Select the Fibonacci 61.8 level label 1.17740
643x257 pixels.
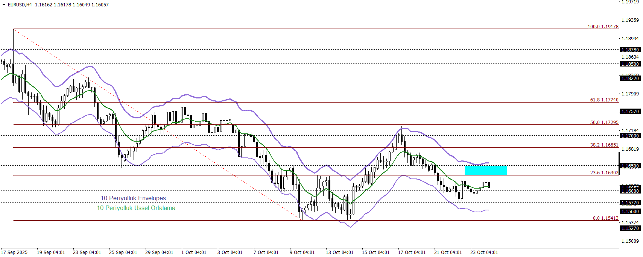pos(604,100)
